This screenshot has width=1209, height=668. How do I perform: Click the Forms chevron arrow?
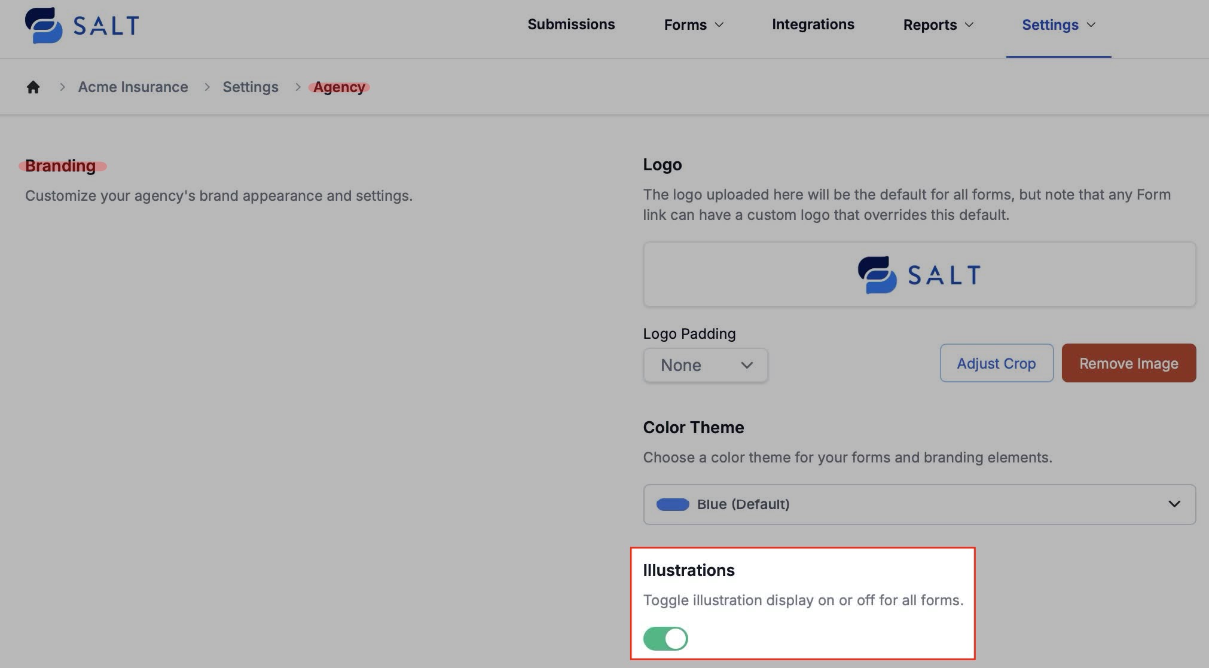tap(719, 24)
